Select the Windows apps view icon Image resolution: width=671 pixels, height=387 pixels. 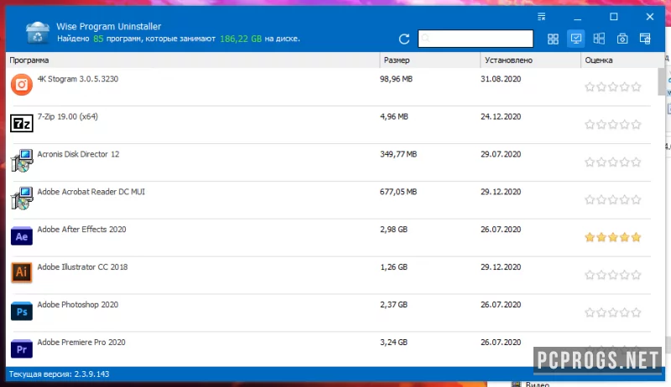coord(599,39)
